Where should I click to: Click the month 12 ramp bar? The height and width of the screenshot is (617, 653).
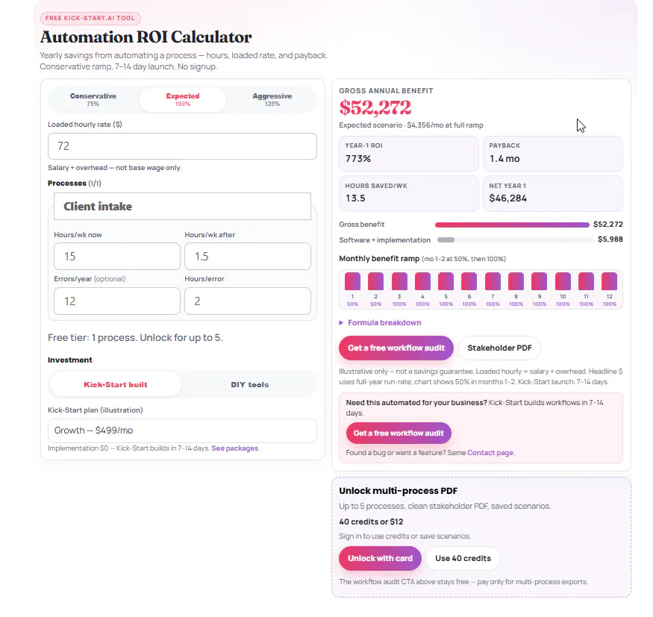coord(609,281)
